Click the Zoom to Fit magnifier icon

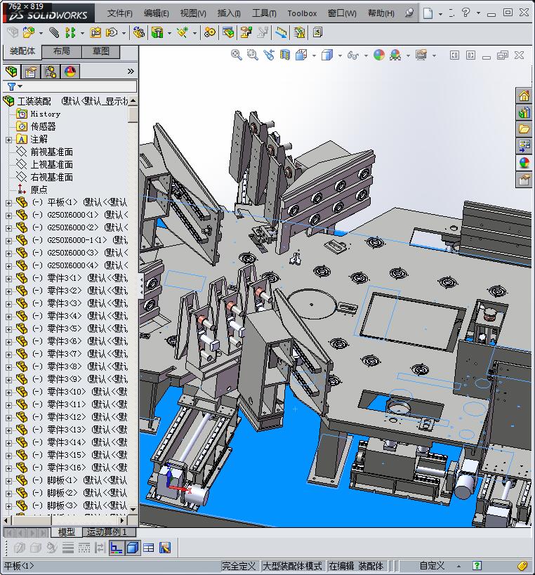coord(237,54)
